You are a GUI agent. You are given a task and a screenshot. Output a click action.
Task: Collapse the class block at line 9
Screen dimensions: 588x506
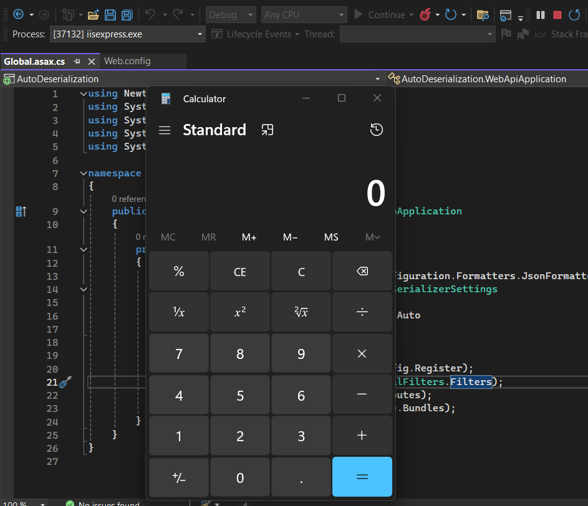coord(84,211)
